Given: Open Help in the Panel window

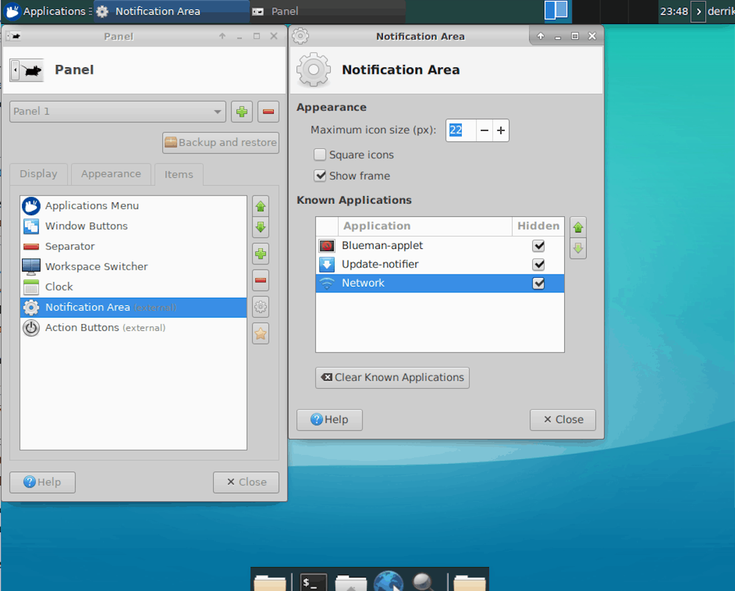Looking at the screenshot, I should click(x=42, y=482).
